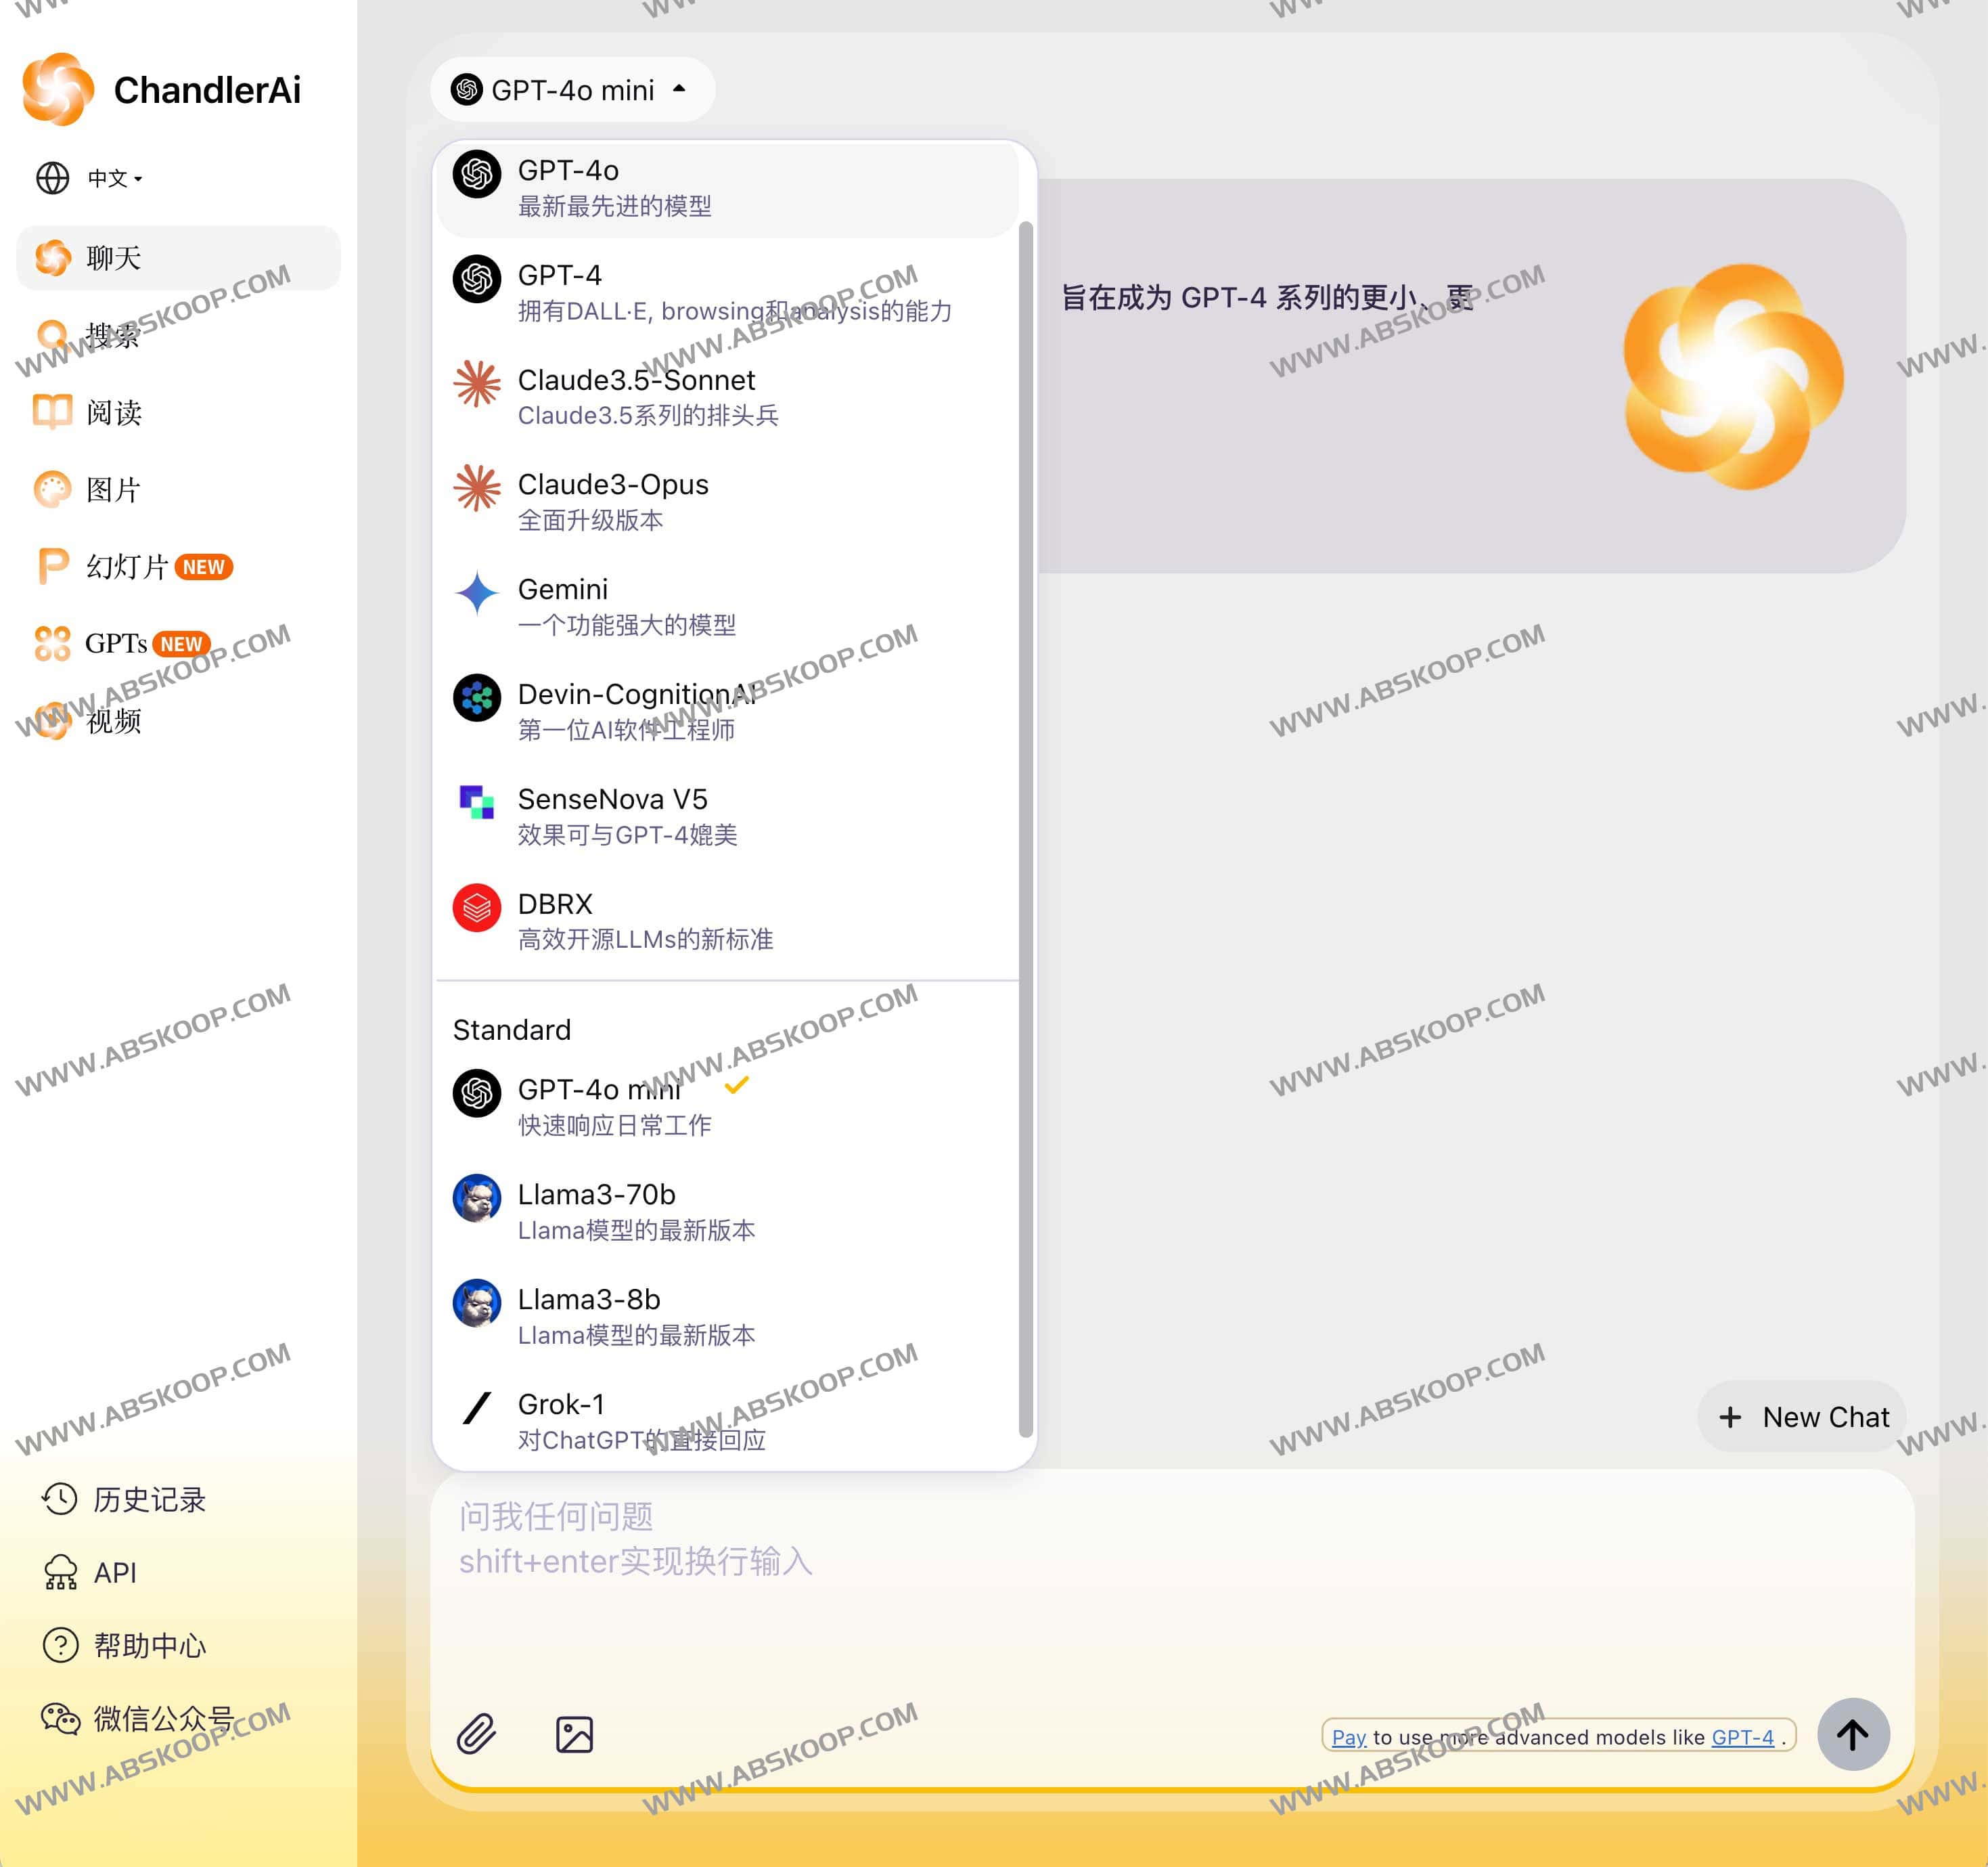Image resolution: width=1988 pixels, height=1867 pixels.
Task: Click the New Chat button
Action: pos(1802,1417)
